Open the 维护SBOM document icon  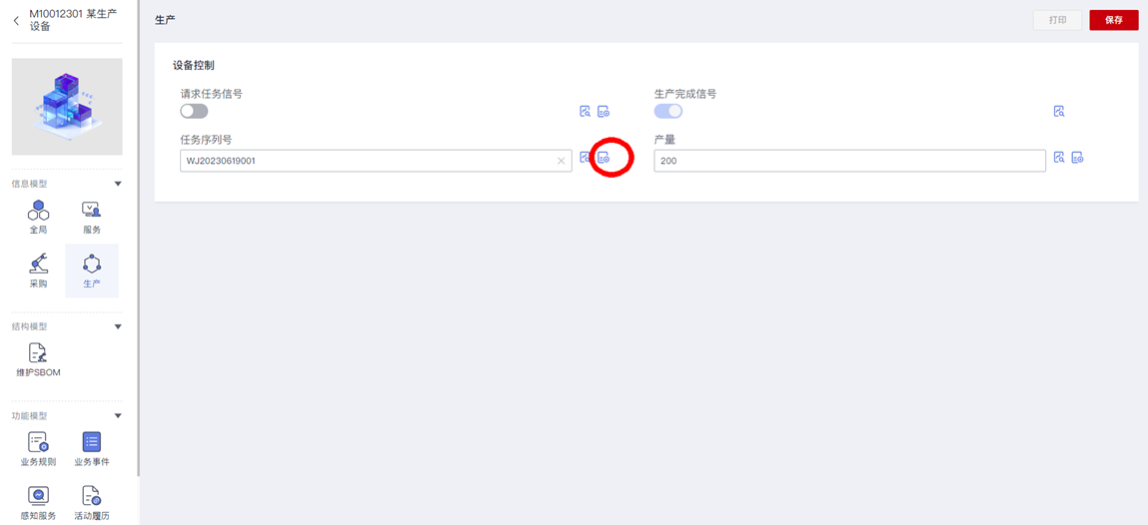(38, 352)
